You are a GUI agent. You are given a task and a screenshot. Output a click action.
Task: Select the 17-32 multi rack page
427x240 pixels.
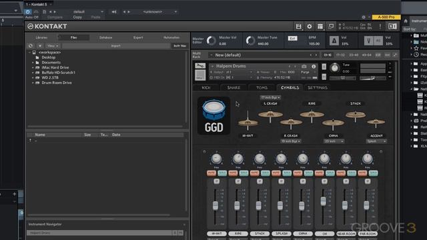pos(340,55)
